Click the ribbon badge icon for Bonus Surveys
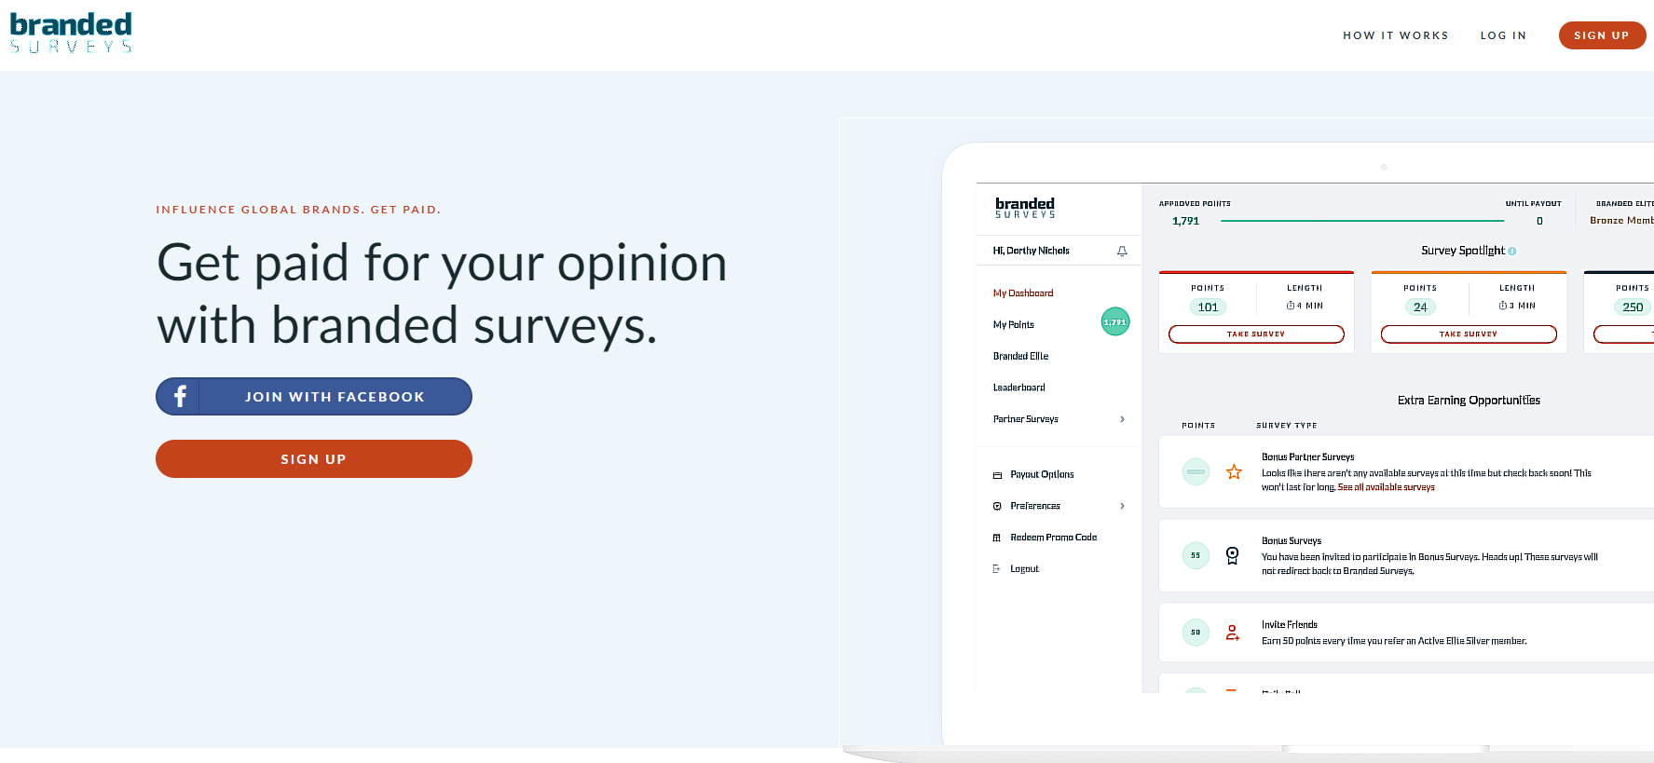The width and height of the screenshot is (1654, 763). (1232, 555)
